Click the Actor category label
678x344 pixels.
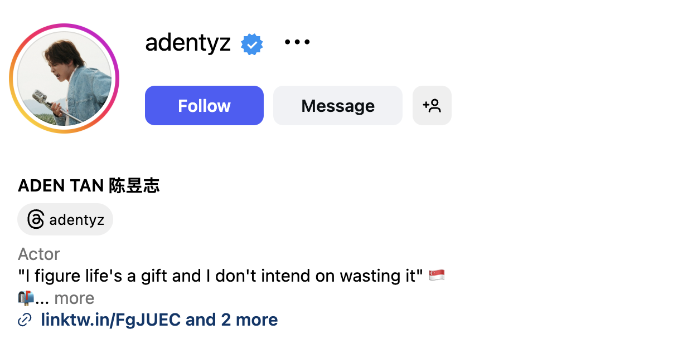pos(38,254)
